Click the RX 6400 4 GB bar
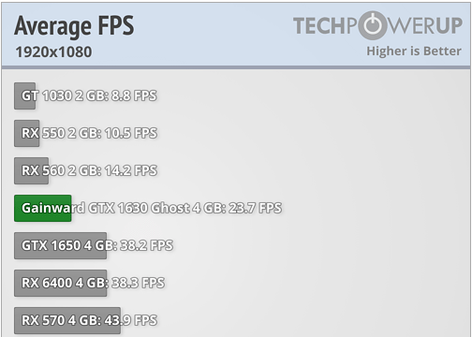 60,283
